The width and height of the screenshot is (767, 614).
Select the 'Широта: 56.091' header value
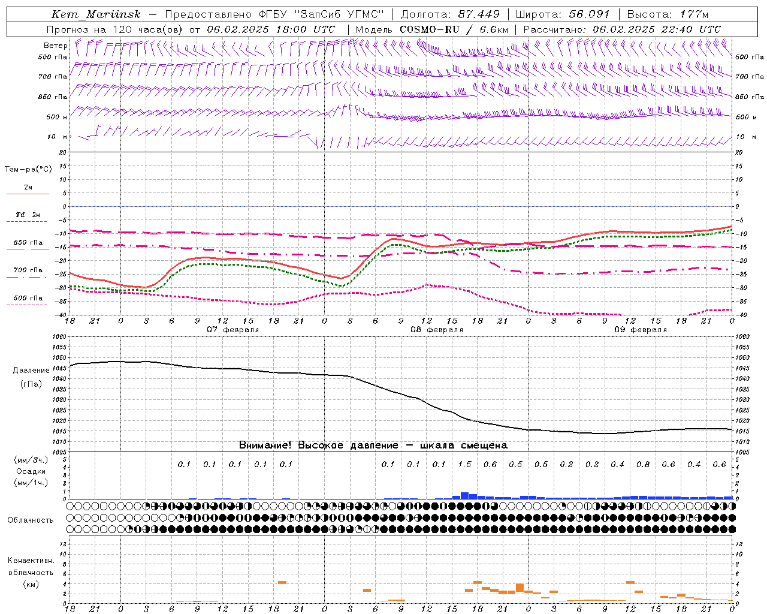[563, 14]
